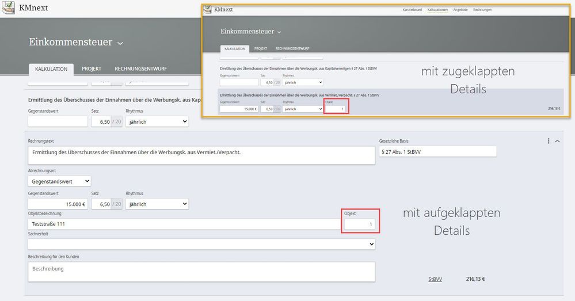This screenshot has height=301, width=575.
Task: Go to Kanzleiboard in the top navigation
Action: tap(412, 10)
